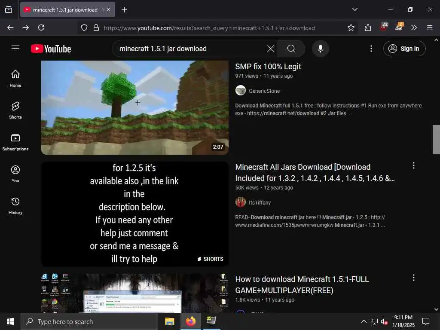
Task: Play the Minecraft tree thumbnail video
Action: click(x=135, y=107)
